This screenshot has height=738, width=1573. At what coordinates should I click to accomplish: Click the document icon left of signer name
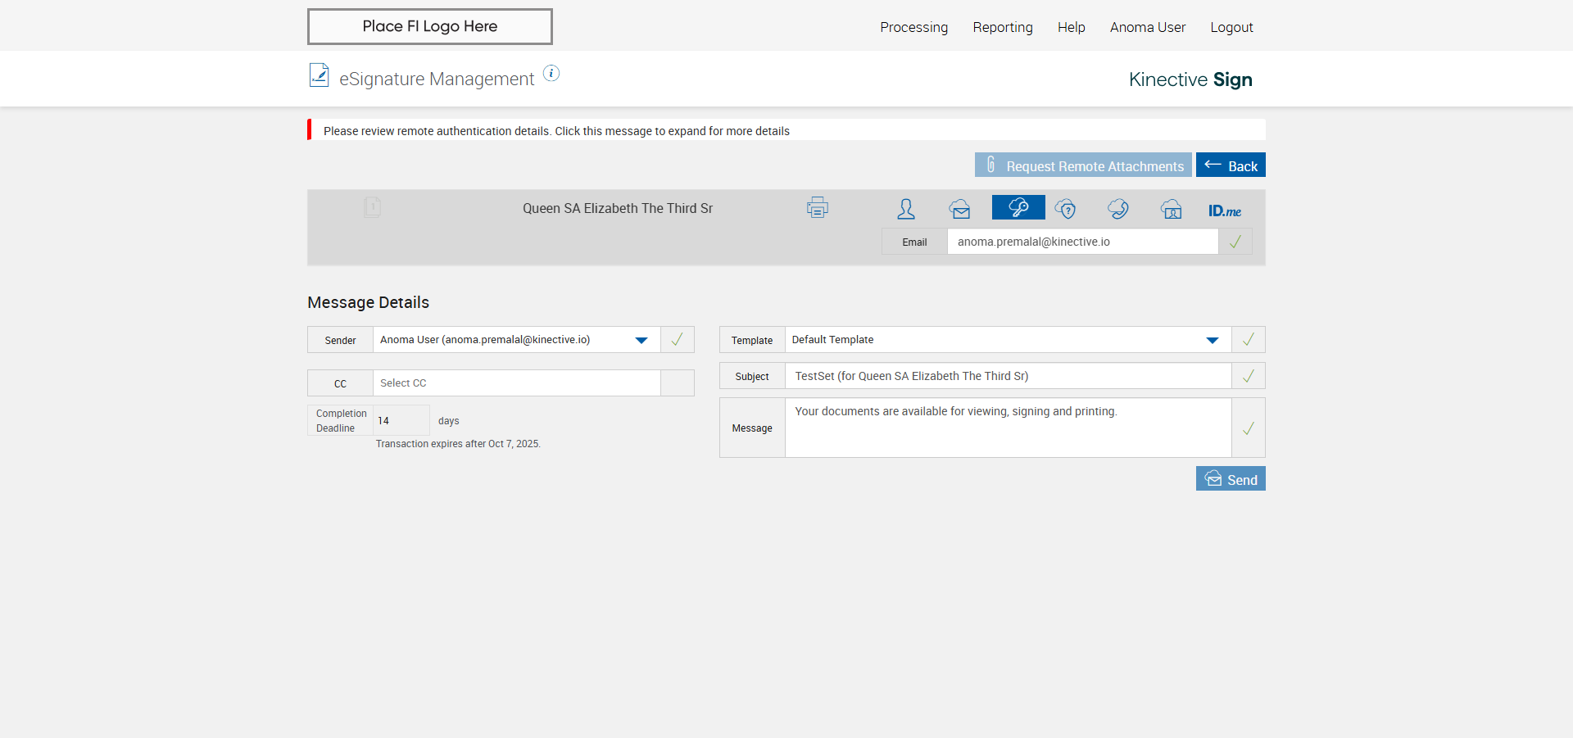372,207
